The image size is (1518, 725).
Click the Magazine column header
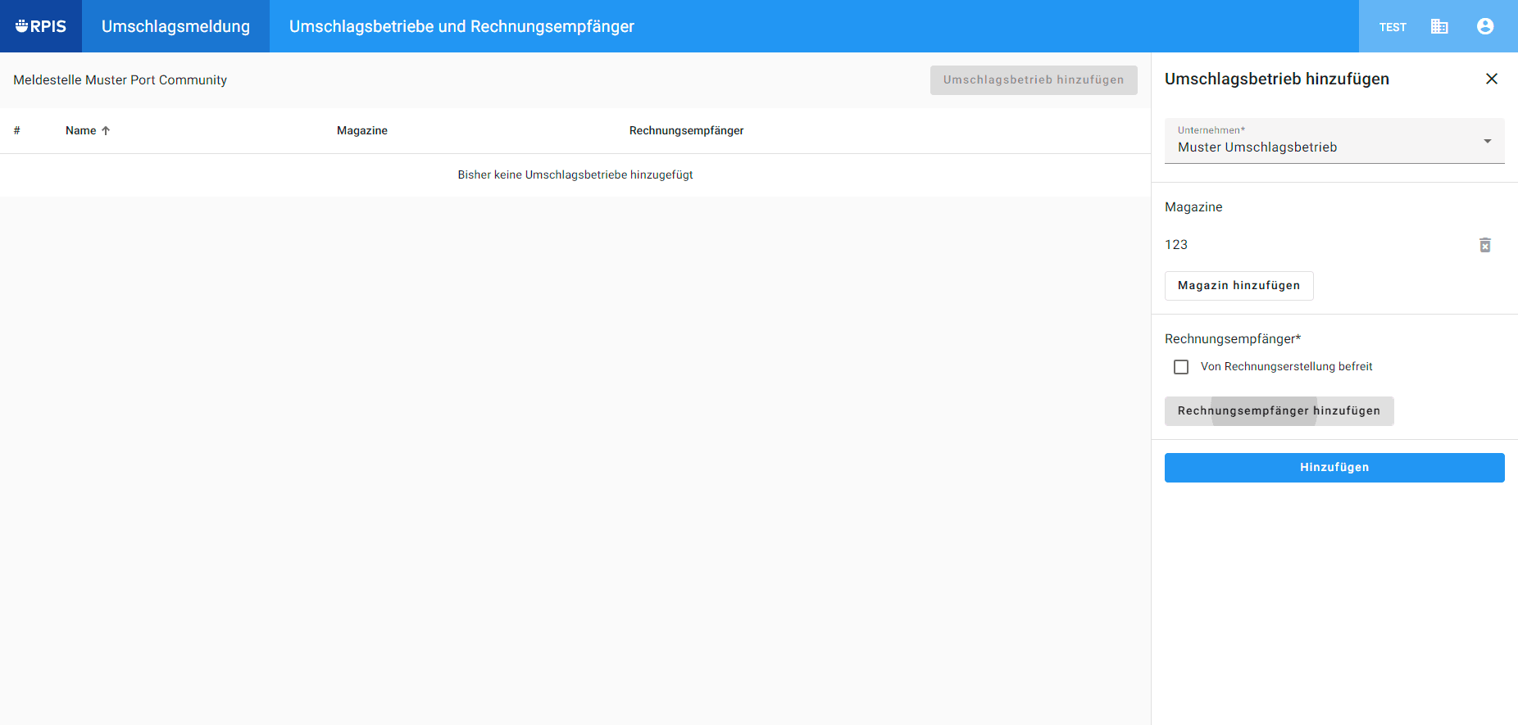[x=362, y=130]
